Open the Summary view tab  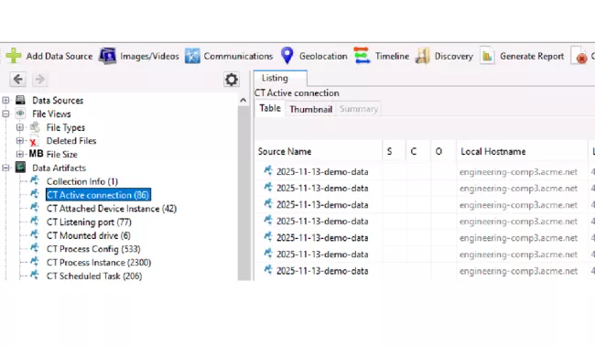coord(359,109)
